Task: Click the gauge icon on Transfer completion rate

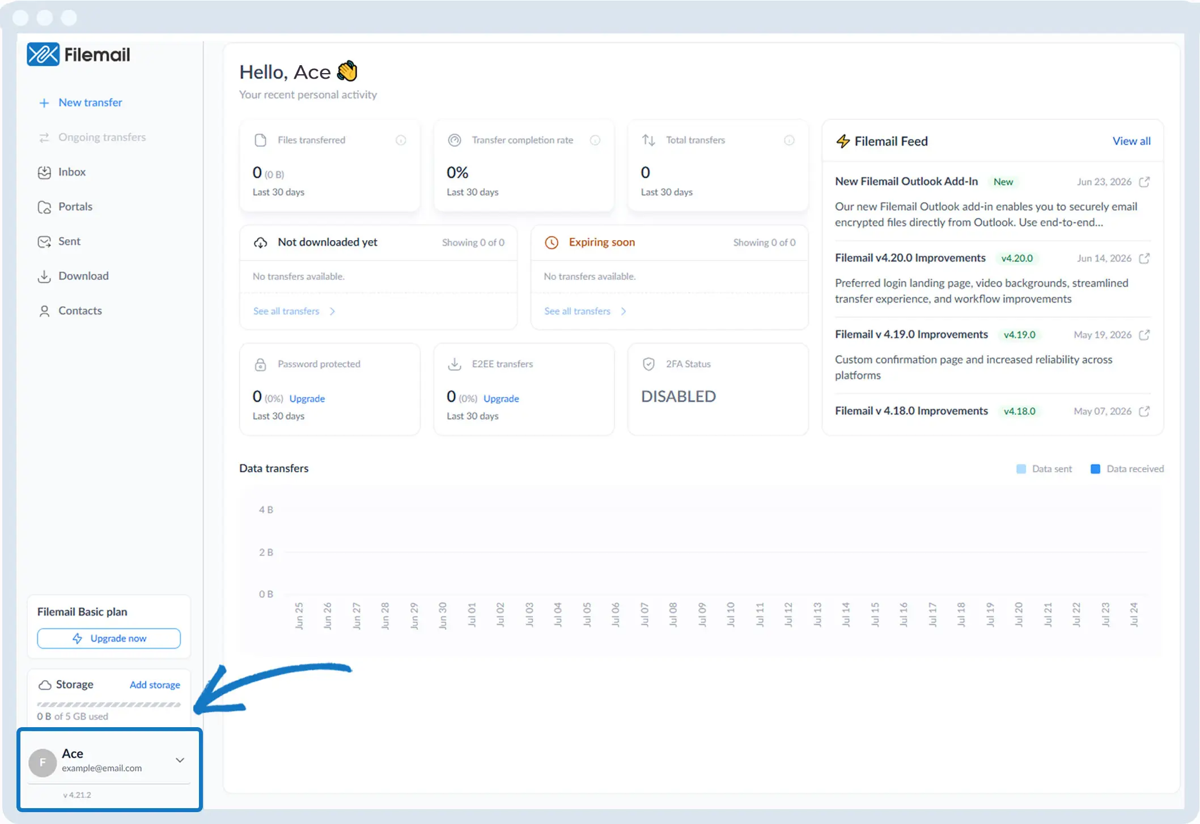Action: point(455,140)
